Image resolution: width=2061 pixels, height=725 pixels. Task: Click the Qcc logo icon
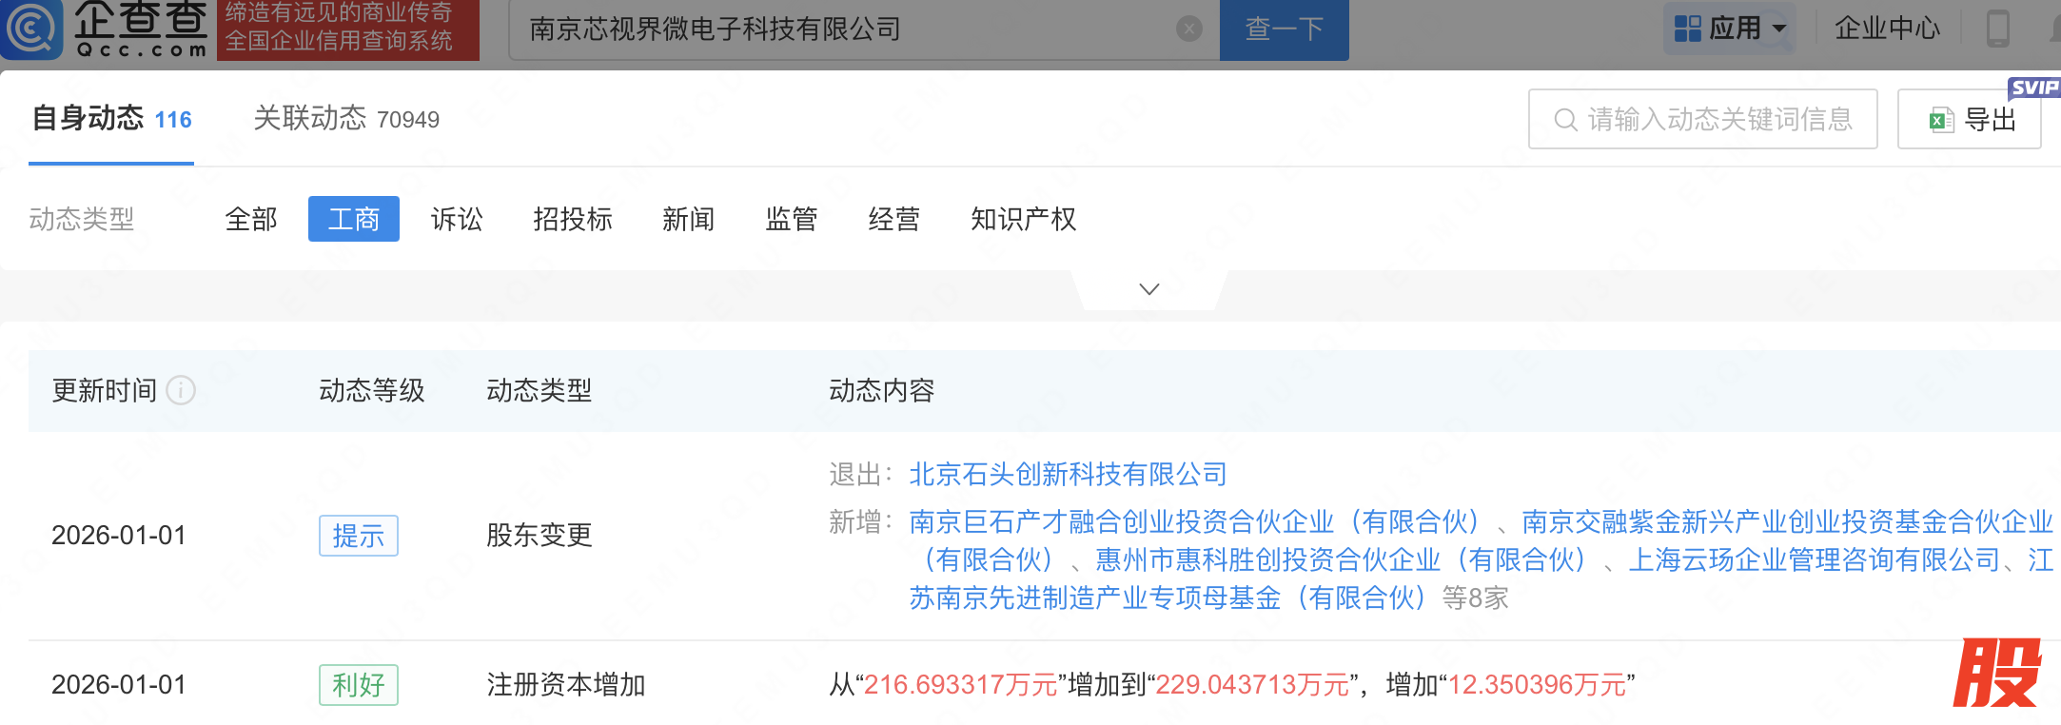[x=33, y=29]
